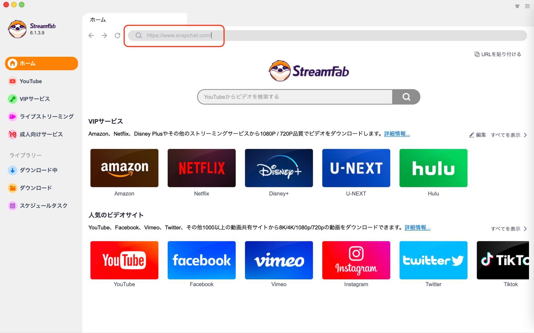Open the Netflix service tile
Screen dimensions: 534x333
[202, 168]
